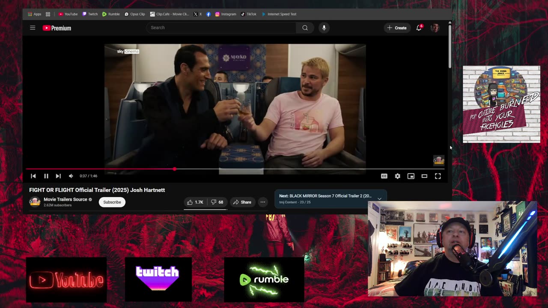Screen dimensions: 548x308
Task: Toggle closed captions
Action: click(x=384, y=176)
